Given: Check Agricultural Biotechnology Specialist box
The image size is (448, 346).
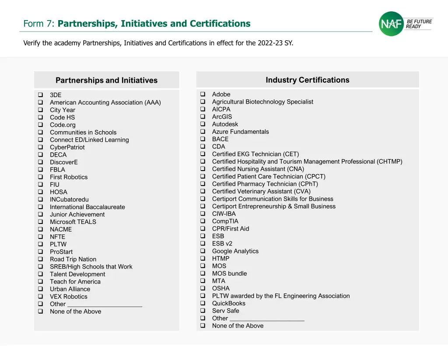Looking at the screenshot, I should click(x=203, y=101).
